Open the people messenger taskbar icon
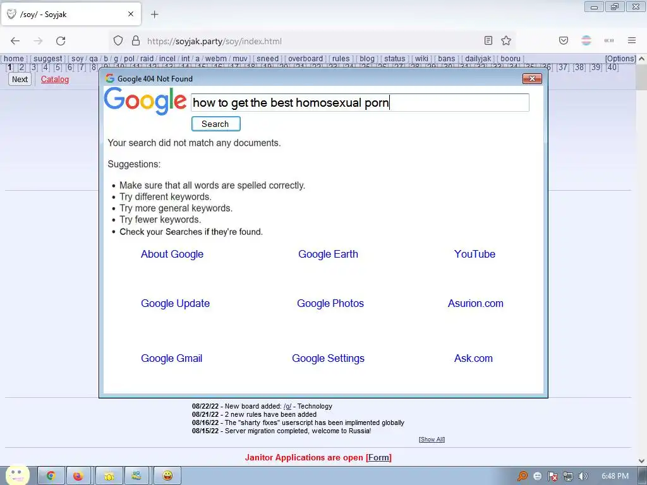 click(x=137, y=476)
